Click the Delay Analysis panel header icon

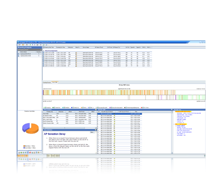pyautogui.click(x=96, y=110)
